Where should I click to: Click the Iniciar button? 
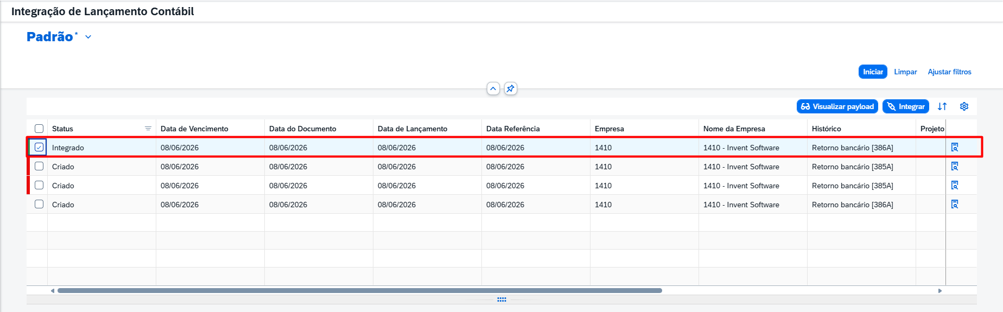point(873,72)
